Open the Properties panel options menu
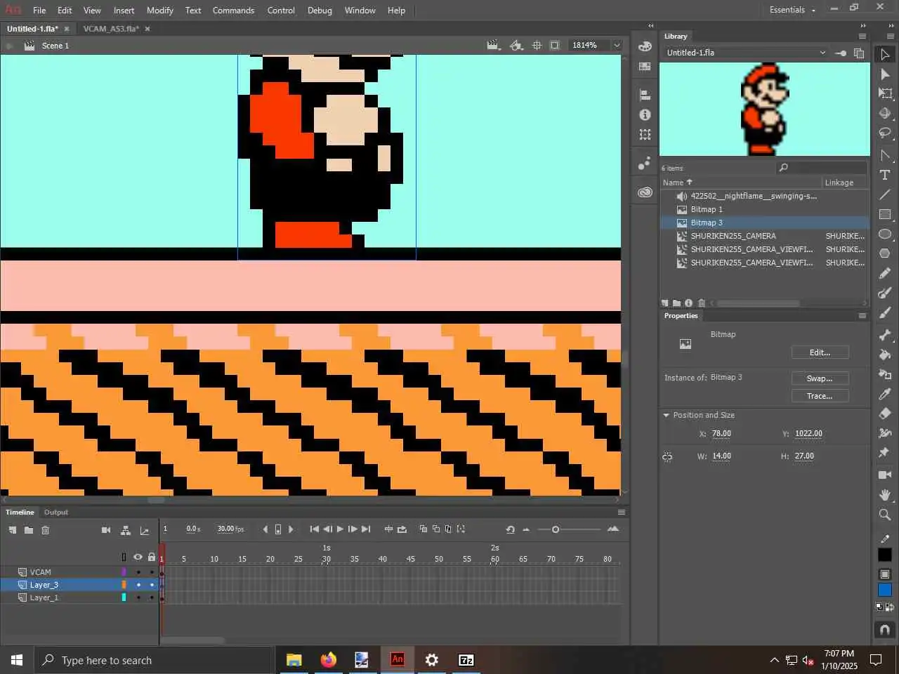This screenshot has height=674, width=899. pos(862,316)
